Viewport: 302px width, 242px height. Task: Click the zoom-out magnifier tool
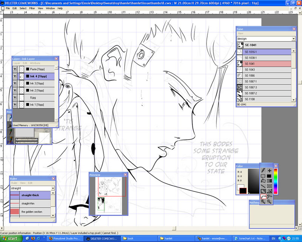[270, 202]
